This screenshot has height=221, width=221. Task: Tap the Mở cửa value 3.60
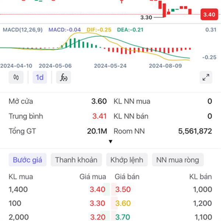[99, 101]
